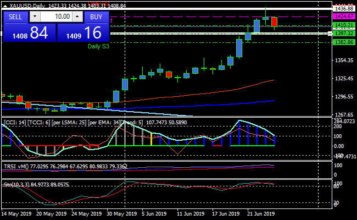Select the green 1382.86 price label
The image size is (357, 220).
pos(343,42)
